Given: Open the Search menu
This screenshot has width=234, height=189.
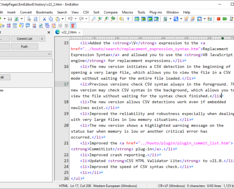Looking at the screenshot, I should tap(62, 12).
